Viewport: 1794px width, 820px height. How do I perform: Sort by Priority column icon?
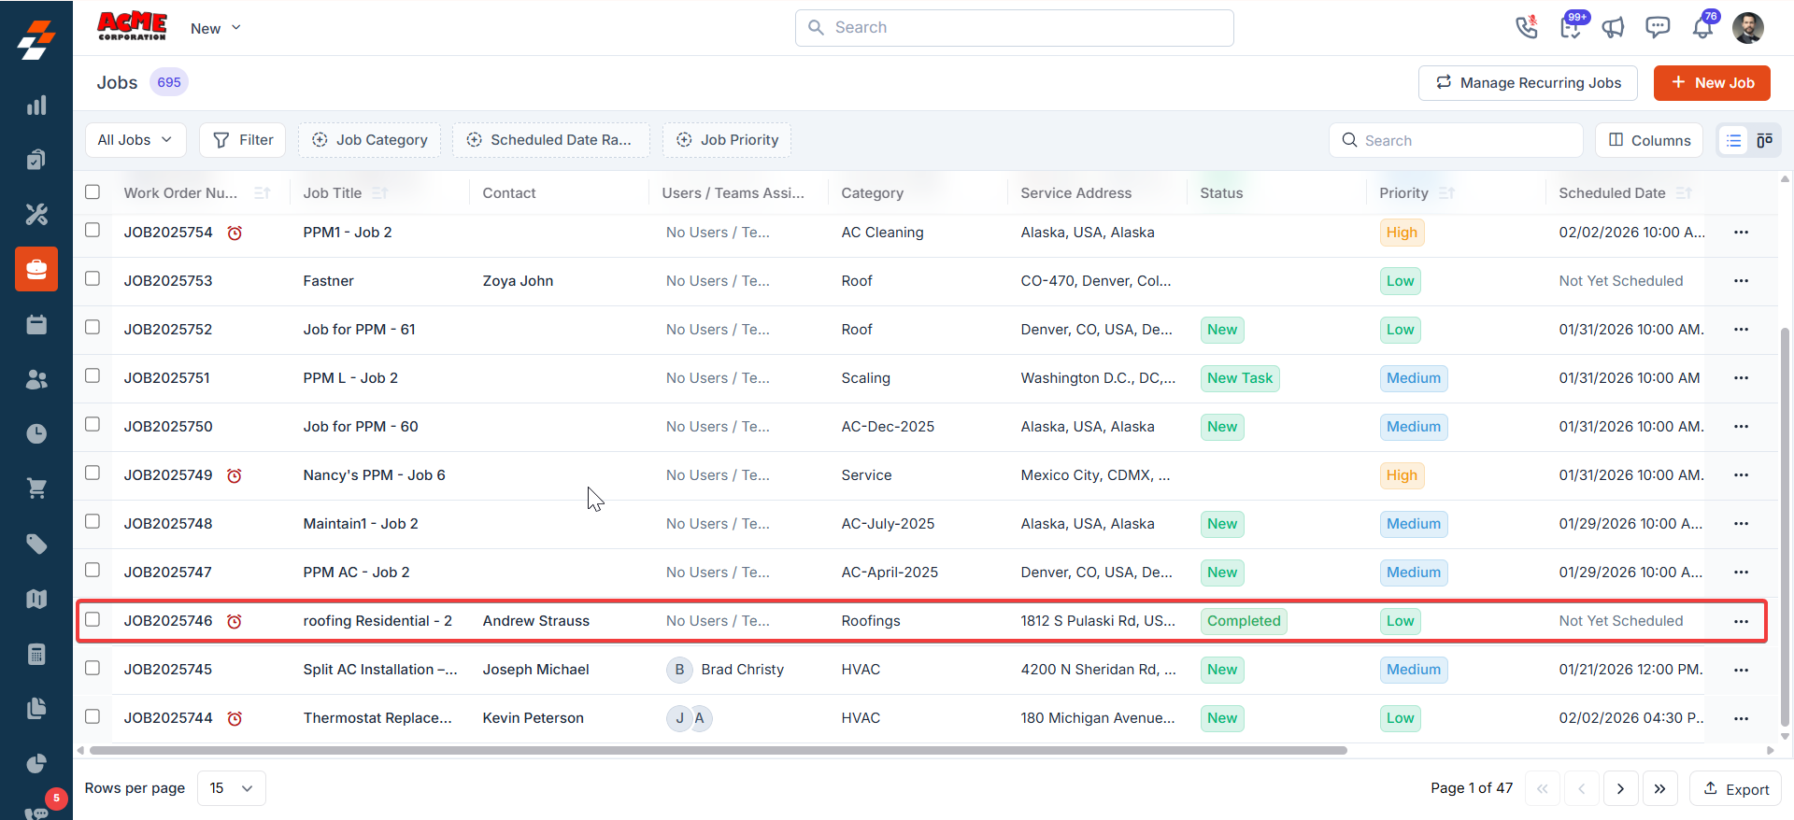pyautogui.click(x=1446, y=193)
